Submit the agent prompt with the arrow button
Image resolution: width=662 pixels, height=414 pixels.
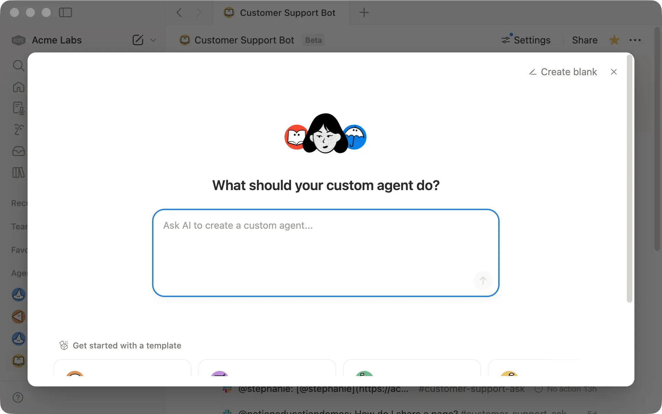(483, 280)
